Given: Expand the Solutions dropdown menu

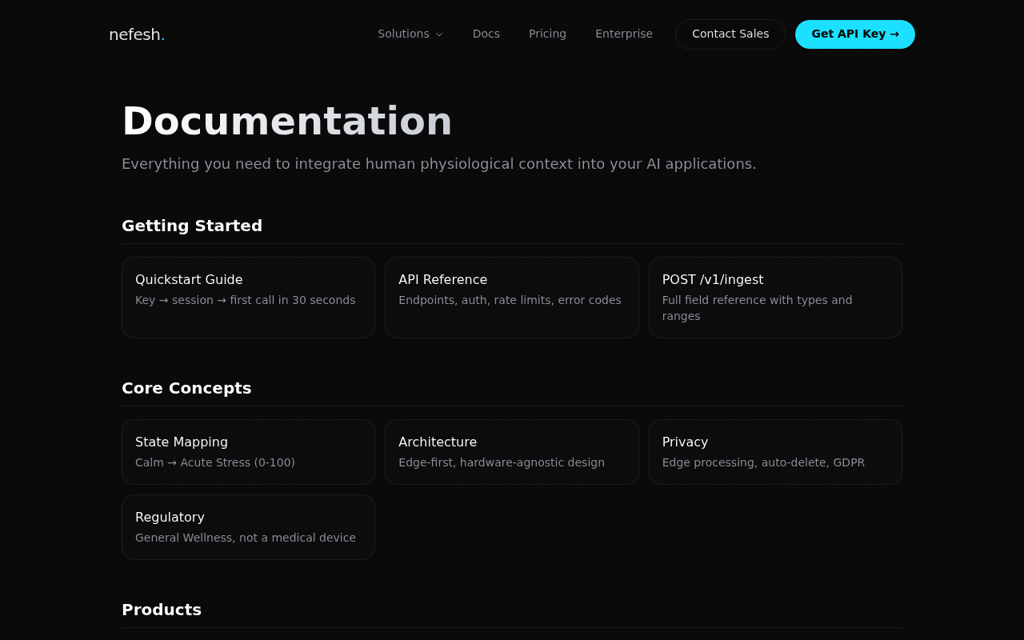Looking at the screenshot, I should click(410, 34).
